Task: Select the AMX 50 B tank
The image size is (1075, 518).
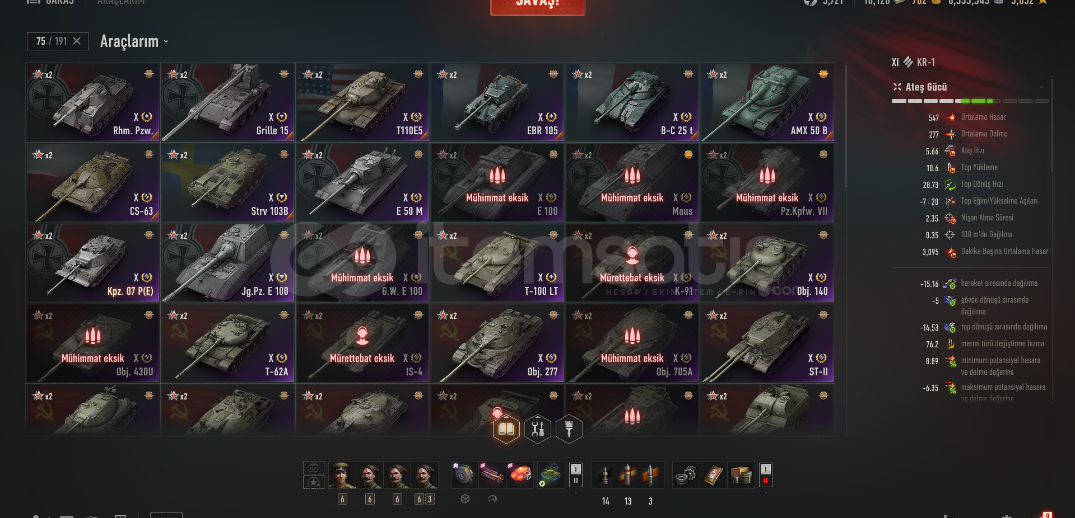Action: point(767,102)
